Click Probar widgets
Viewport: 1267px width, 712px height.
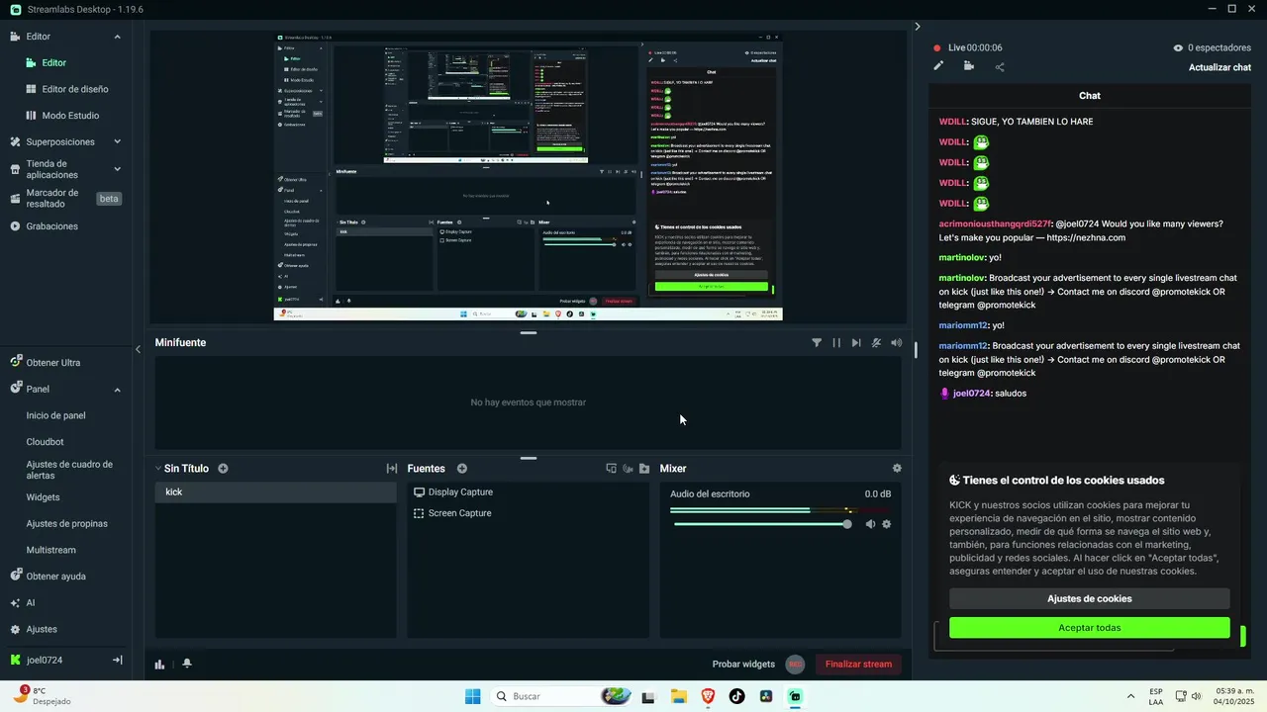click(743, 665)
